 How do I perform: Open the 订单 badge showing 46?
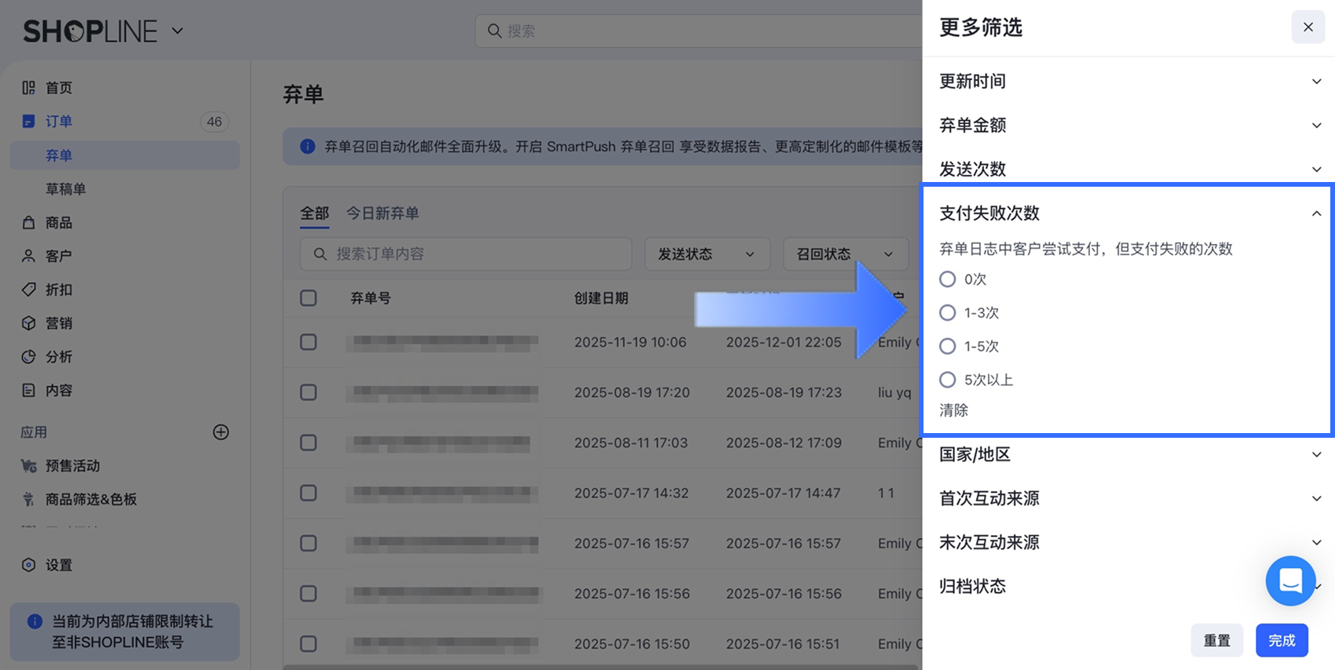point(214,122)
